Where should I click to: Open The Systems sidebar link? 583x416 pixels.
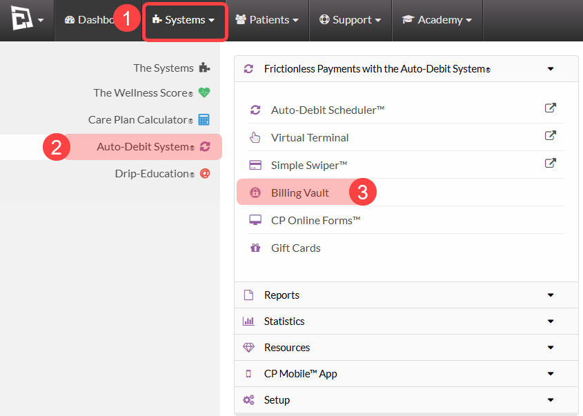click(x=172, y=68)
